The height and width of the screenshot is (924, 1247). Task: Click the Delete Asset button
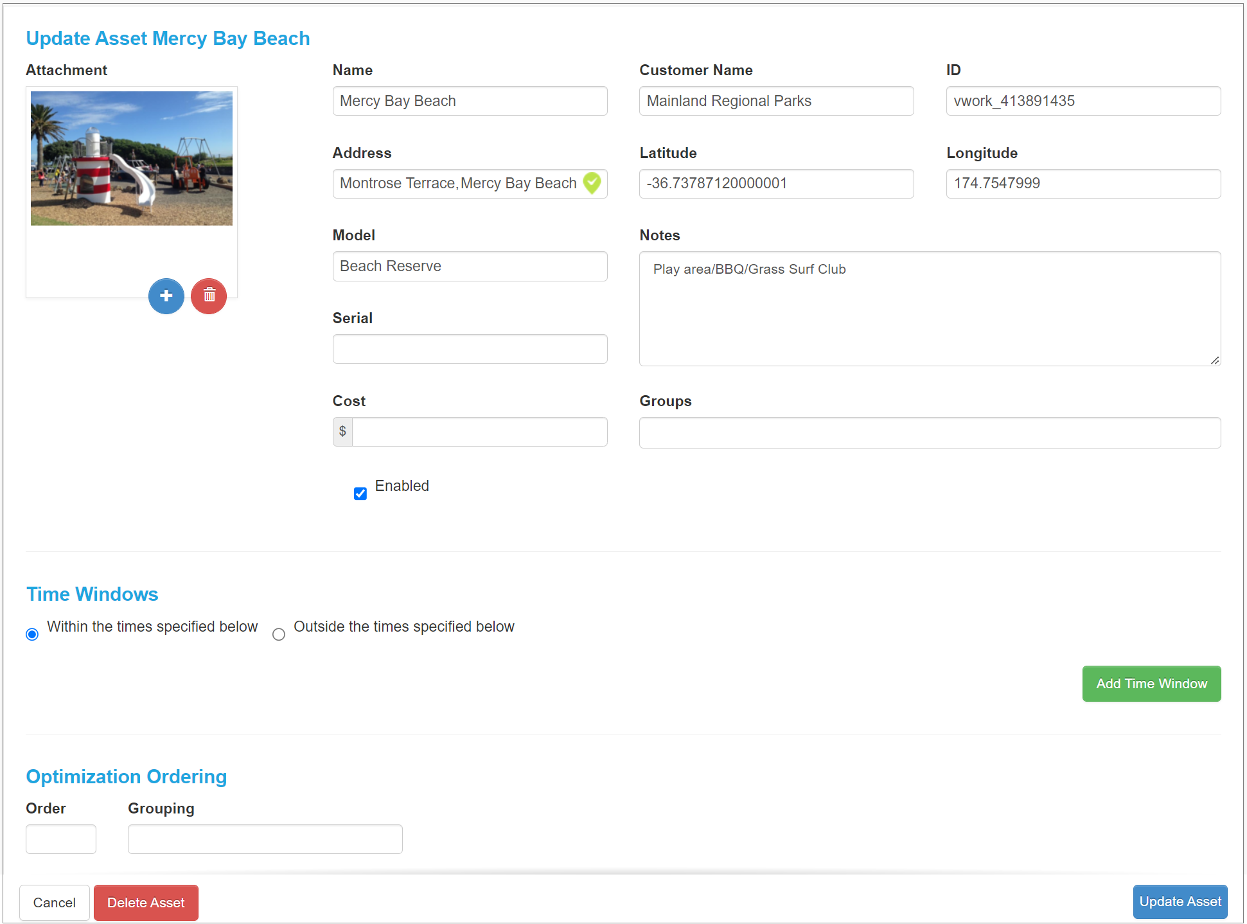coord(146,903)
